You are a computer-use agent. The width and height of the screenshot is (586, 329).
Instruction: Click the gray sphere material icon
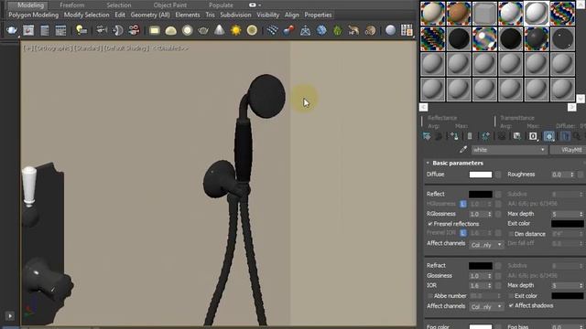click(390, 30)
